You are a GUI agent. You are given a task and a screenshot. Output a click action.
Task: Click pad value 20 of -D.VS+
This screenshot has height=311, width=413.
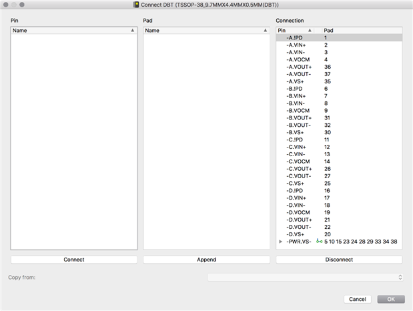coord(328,234)
